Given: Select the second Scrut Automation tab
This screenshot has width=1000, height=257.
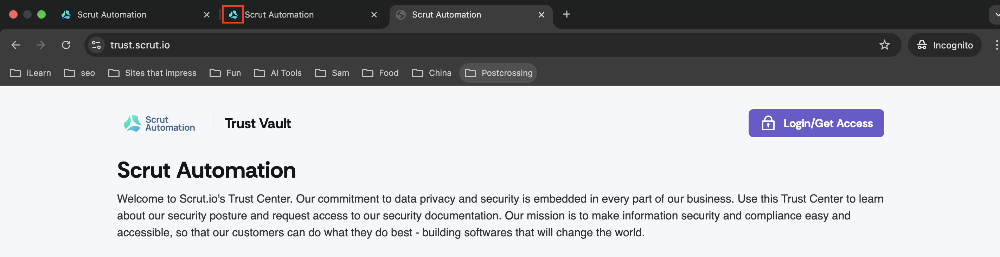Looking at the screenshot, I should (x=303, y=15).
